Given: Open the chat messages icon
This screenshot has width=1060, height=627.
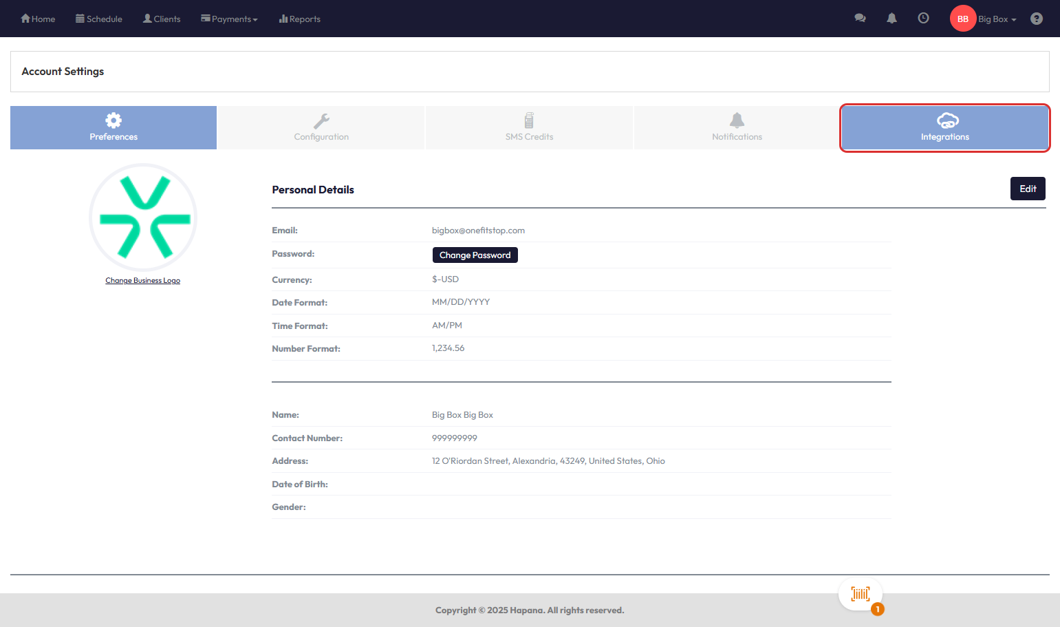Looking at the screenshot, I should point(860,19).
